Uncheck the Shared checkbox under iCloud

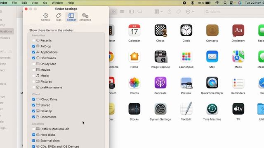33,105
